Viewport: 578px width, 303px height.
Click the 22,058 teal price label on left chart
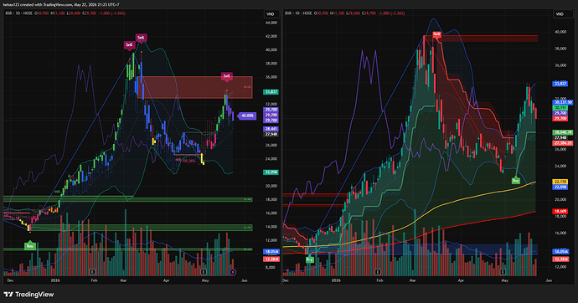pos(271,172)
